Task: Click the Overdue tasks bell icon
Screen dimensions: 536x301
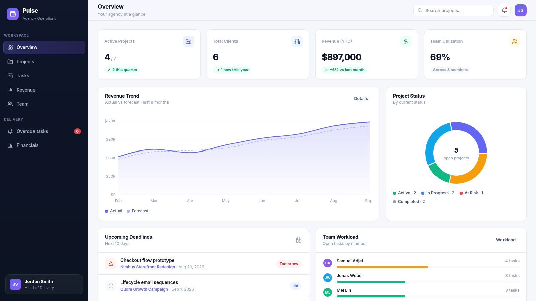Action: (x=10, y=131)
